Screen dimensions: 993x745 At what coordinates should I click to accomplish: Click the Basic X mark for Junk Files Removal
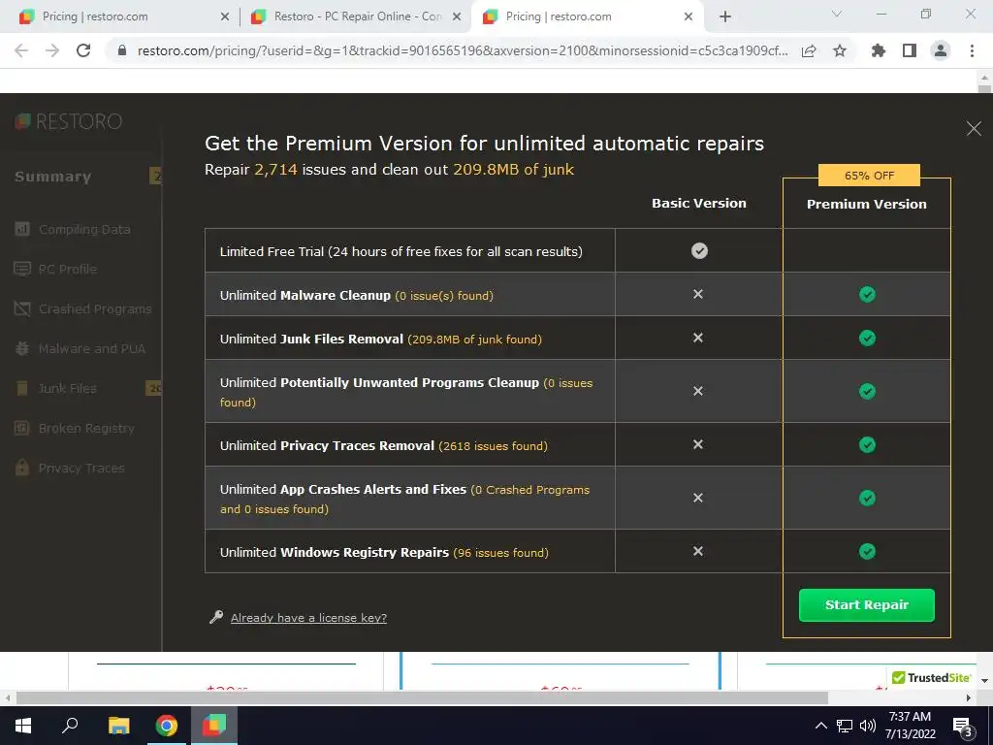(x=698, y=338)
